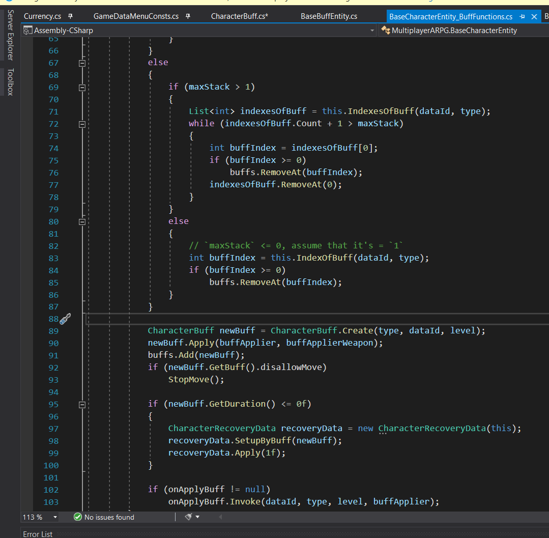This screenshot has height=538, width=549.
Task: Collapse the while loop at line 72
Action: pyautogui.click(x=82, y=124)
